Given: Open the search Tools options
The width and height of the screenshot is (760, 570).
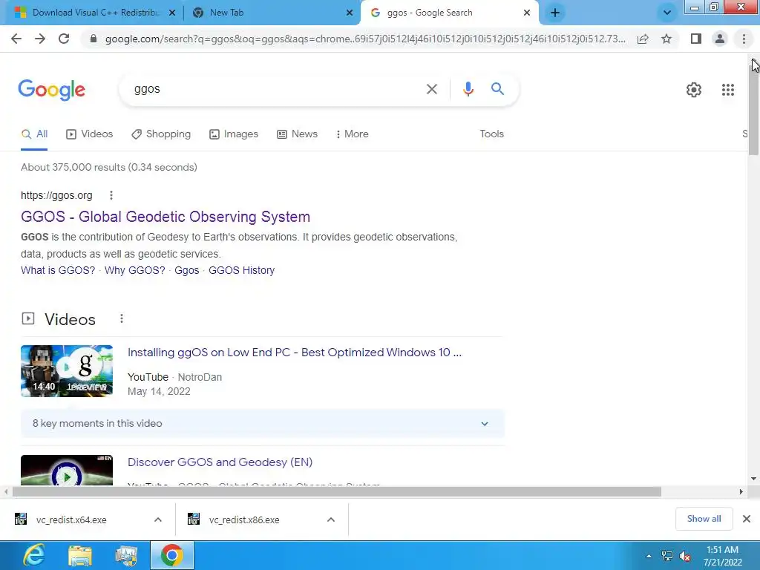Looking at the screenshot, I should (x=491, y=134).
